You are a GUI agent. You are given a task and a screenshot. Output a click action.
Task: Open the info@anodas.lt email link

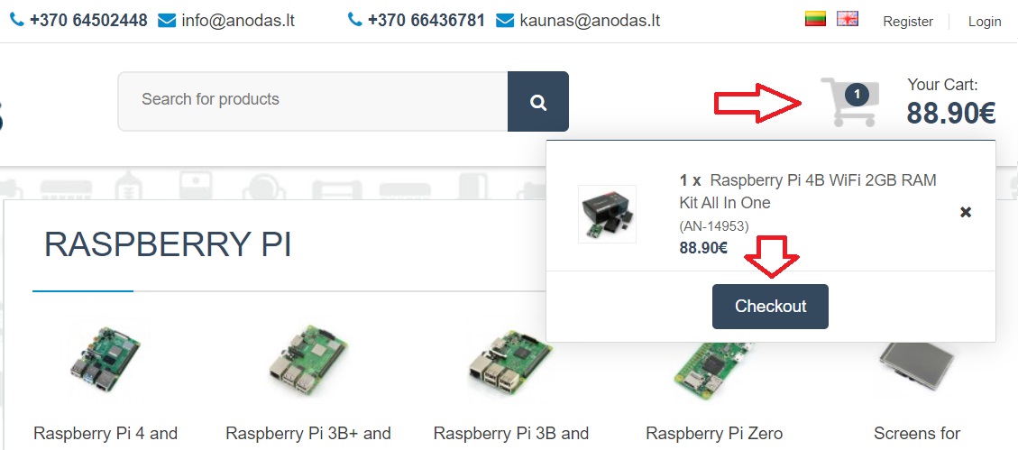coord(238,21)
